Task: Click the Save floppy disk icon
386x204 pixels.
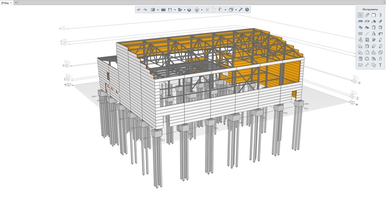Action: point(170,10)
